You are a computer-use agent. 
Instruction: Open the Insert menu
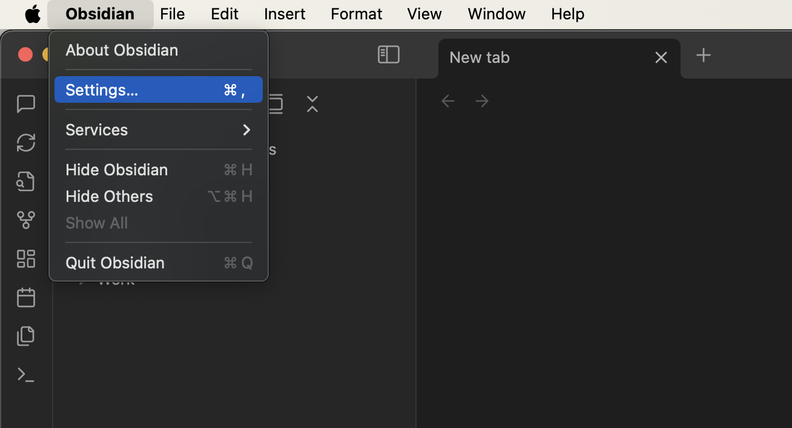[285, 14]
